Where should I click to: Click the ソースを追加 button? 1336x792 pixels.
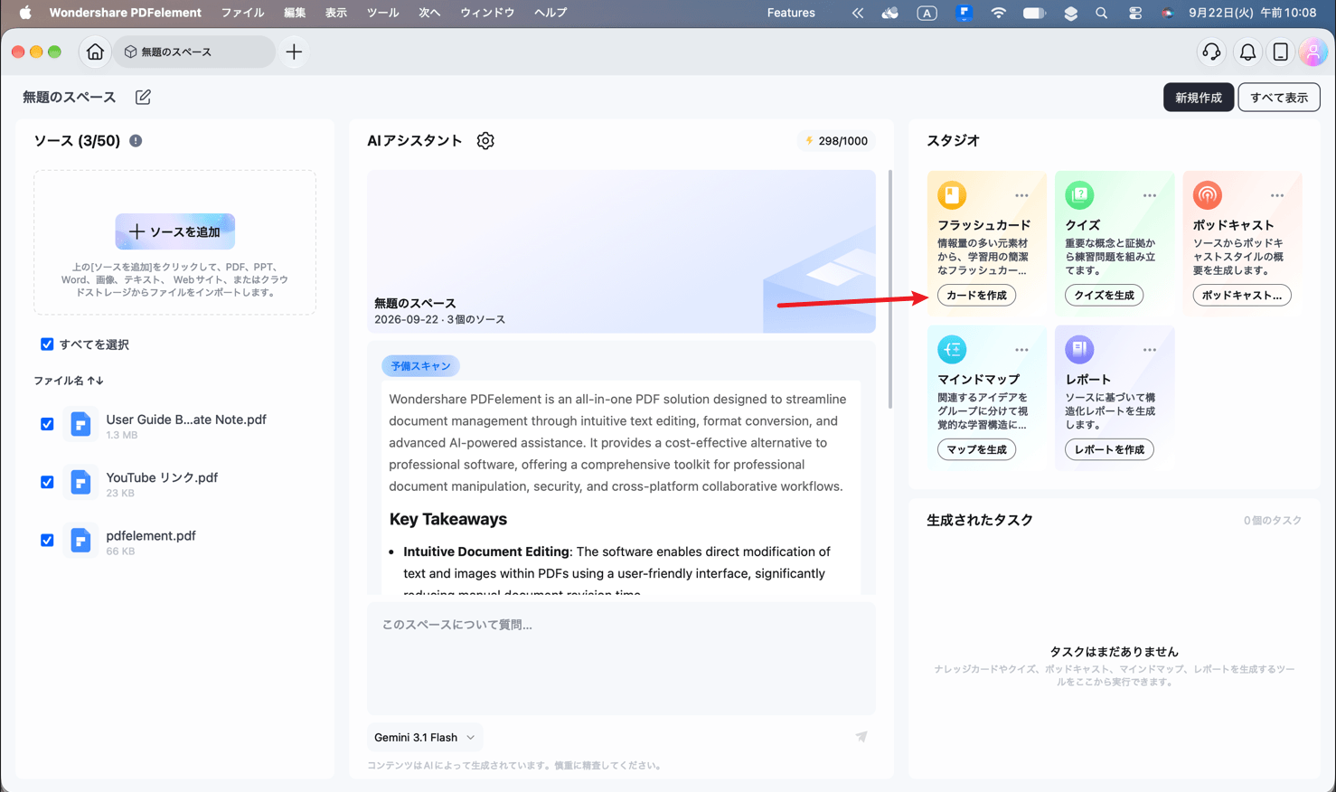click(x=175, y=231)
